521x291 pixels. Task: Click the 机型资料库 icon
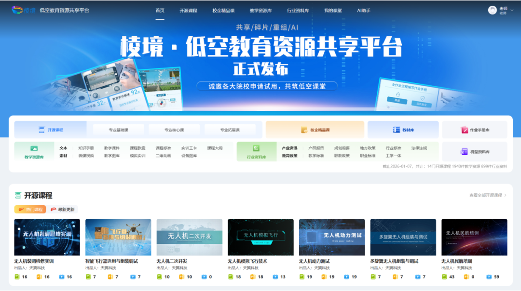pos(464,152)
